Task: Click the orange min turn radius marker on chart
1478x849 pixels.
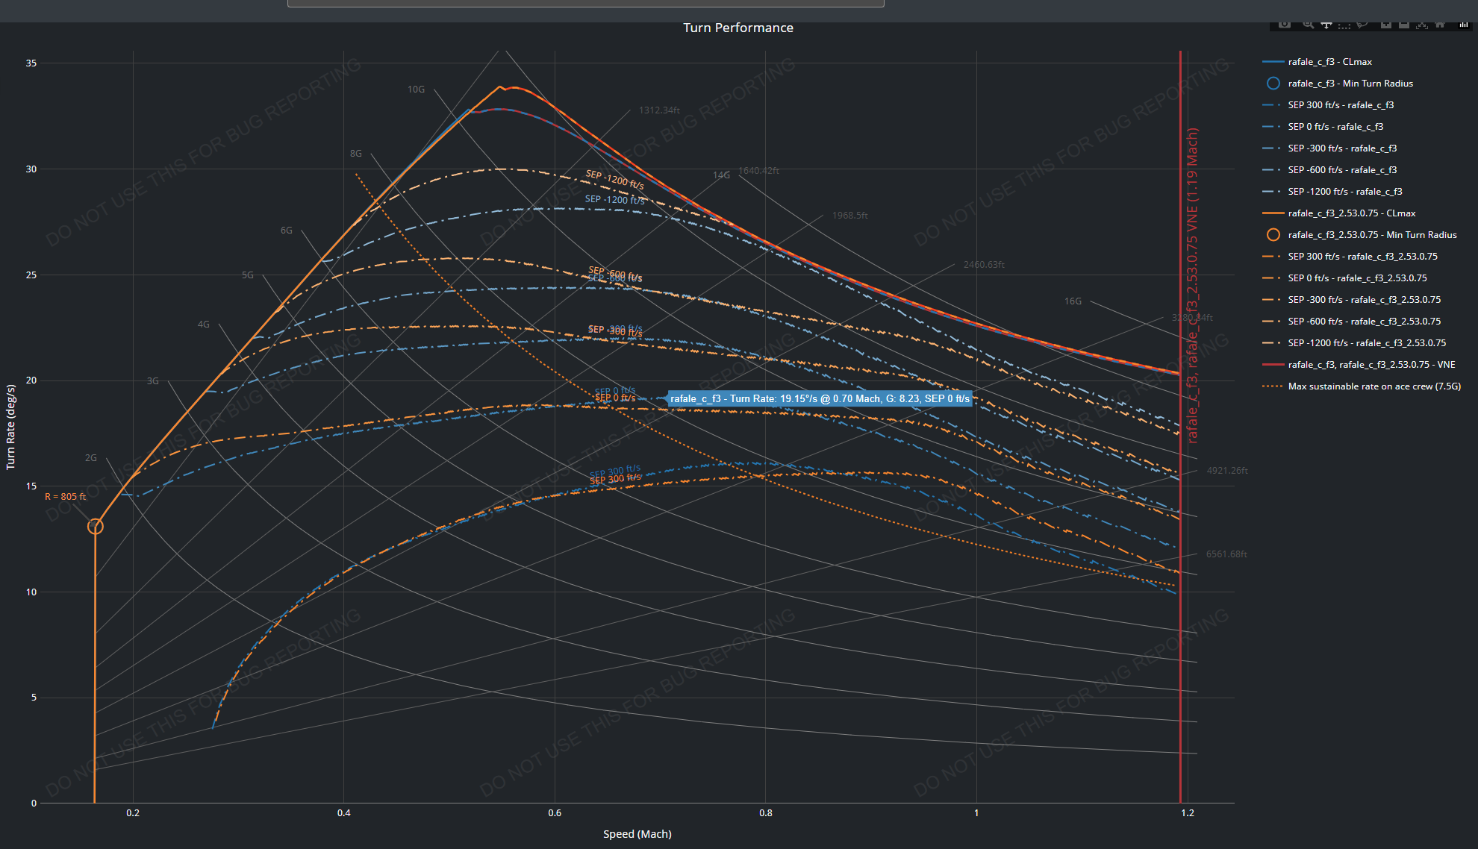Action: tap(95, 527)
